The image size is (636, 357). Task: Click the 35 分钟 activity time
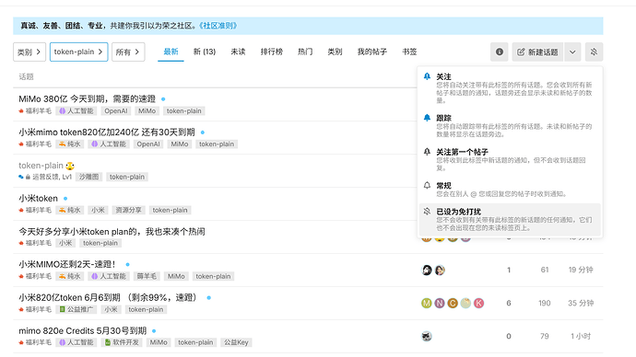[x=581, y=303]
